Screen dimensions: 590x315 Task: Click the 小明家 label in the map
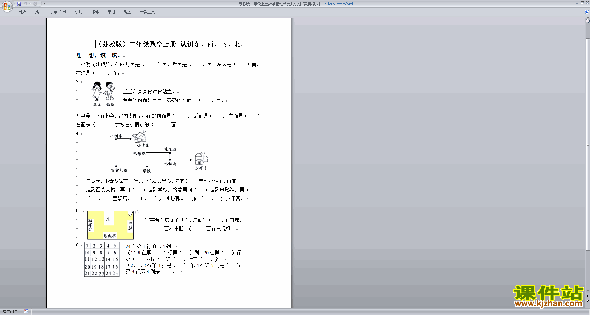(x=116, y=136)
